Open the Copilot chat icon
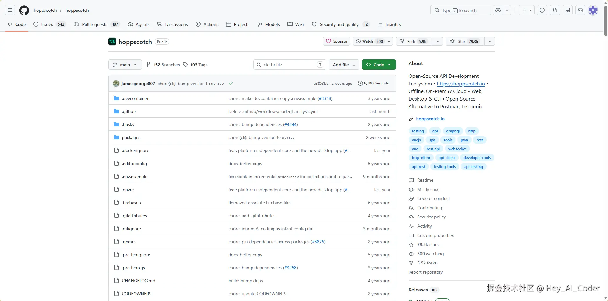Screen dimensions: 608x301 498,10
